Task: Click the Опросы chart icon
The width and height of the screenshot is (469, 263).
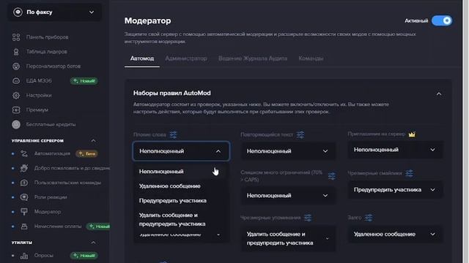Action: pyautogui.click(x=24, y=256)
